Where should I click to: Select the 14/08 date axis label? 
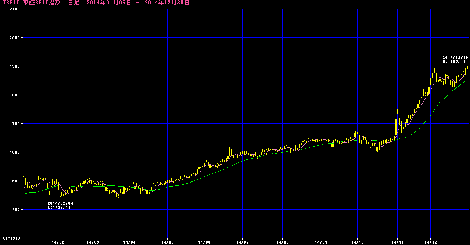pos(282,242)
